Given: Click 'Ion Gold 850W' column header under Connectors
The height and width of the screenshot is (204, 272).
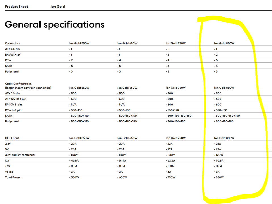Looking at the screenshot, I should point(224,43).
